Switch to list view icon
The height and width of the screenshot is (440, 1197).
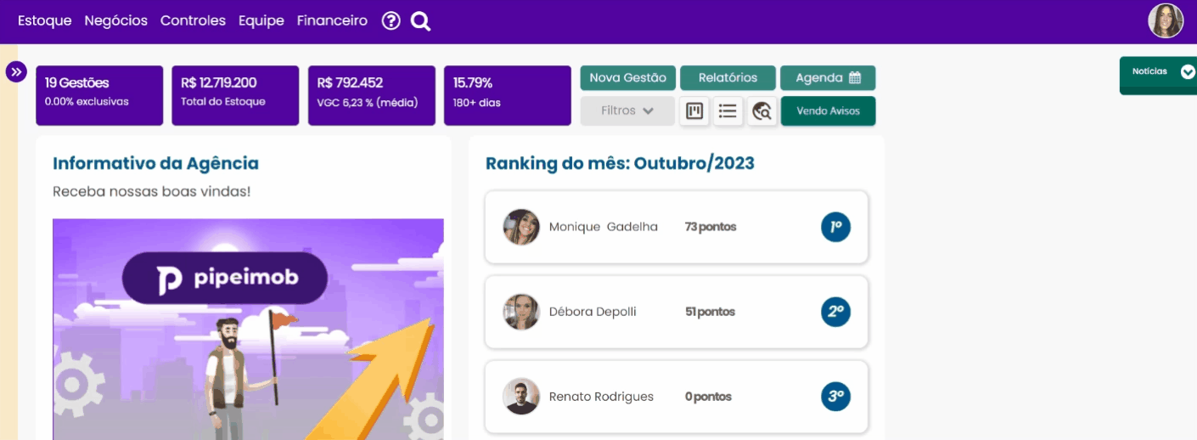[728, 111]
